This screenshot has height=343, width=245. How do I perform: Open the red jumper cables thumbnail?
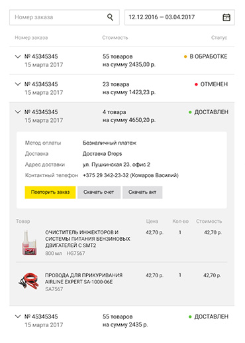click(x=28, y=281)
